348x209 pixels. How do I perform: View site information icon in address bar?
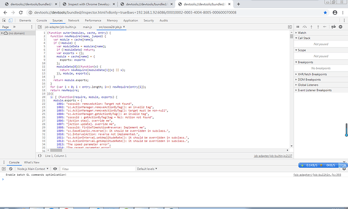[30, 13]
